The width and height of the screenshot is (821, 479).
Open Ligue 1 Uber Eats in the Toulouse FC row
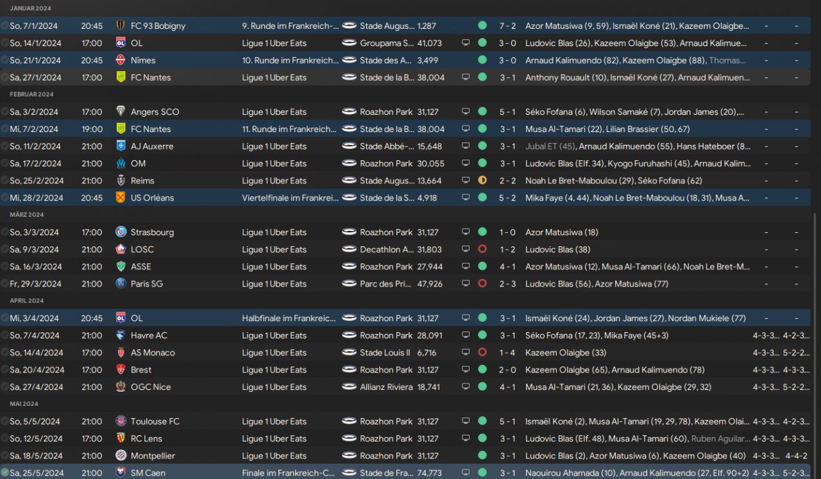point(275,421)
